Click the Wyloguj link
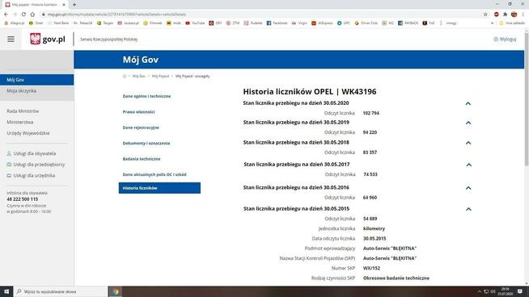529x297 pixels. point(505,40)
